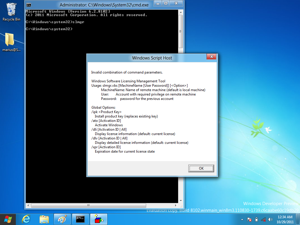The height and width of the screenshot is (225, 300).
Task: Click "C:\Windows\system32>slmgr" line in cmd
Action: coord(55,22)
